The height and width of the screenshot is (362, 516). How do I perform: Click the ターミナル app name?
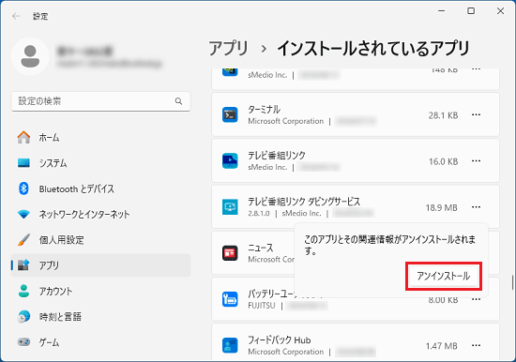[x=264, y=109]
